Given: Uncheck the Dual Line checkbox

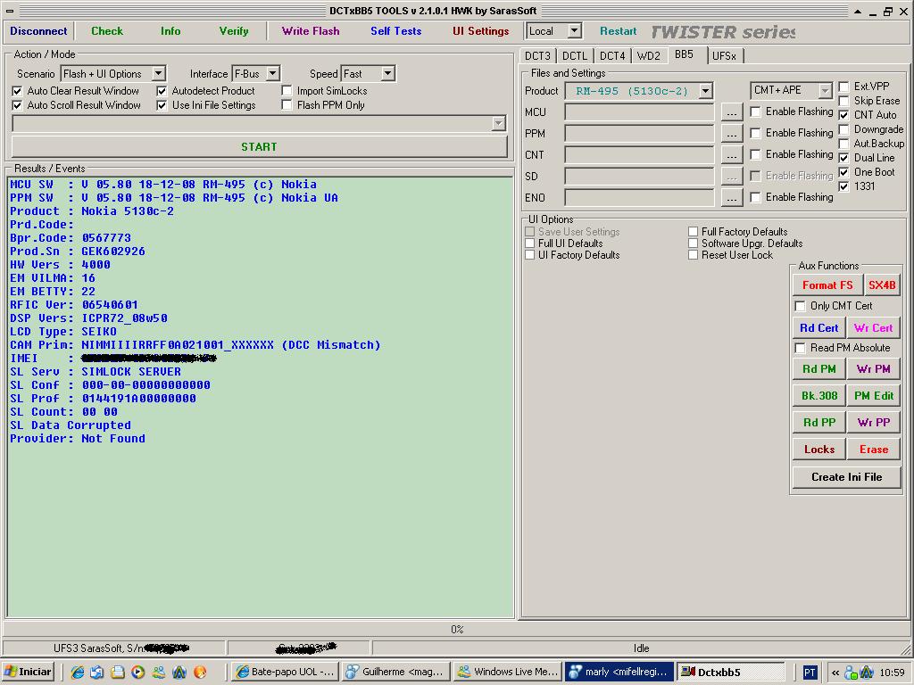Looking at the screenshot, I should click(x=843, y=158).
